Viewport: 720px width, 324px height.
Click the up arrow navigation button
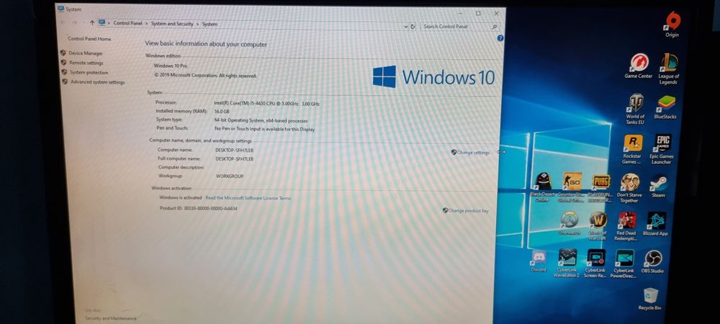coord(92,22)
